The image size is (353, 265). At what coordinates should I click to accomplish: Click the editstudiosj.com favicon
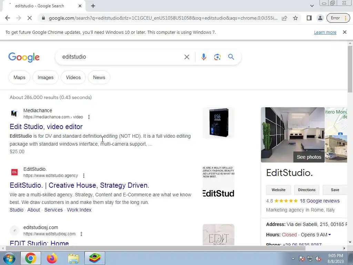[14, 230]
